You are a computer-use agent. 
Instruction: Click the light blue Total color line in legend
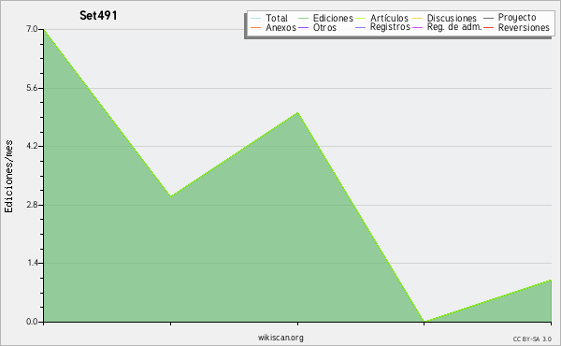tap(255, 18)
